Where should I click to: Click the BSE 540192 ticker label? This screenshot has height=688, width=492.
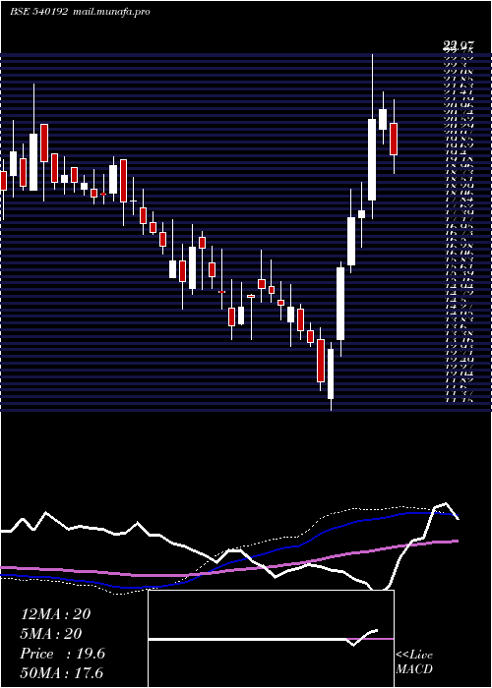click(38, 12)
